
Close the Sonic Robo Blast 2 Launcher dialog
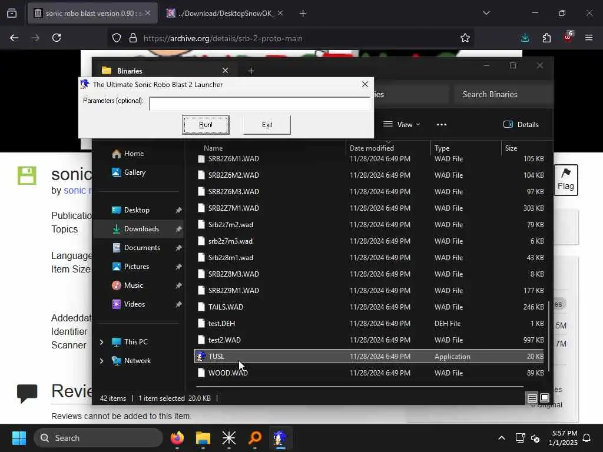click(x=365, y=84)
